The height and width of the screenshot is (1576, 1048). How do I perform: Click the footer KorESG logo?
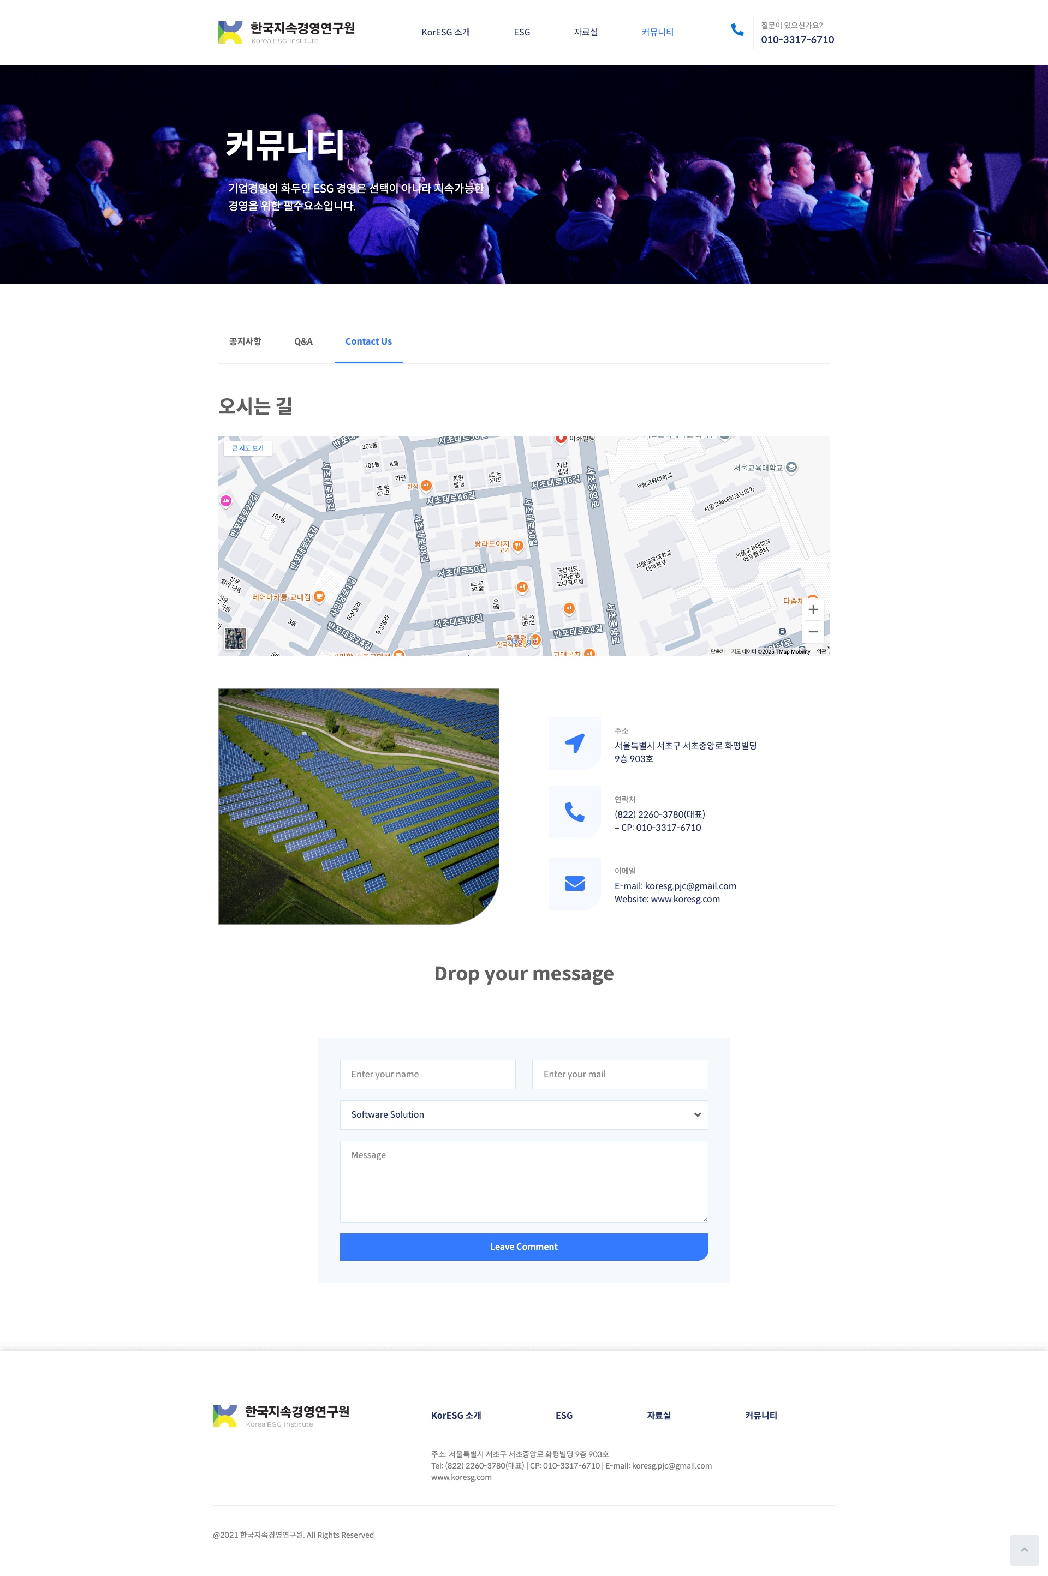point(281,1415)
